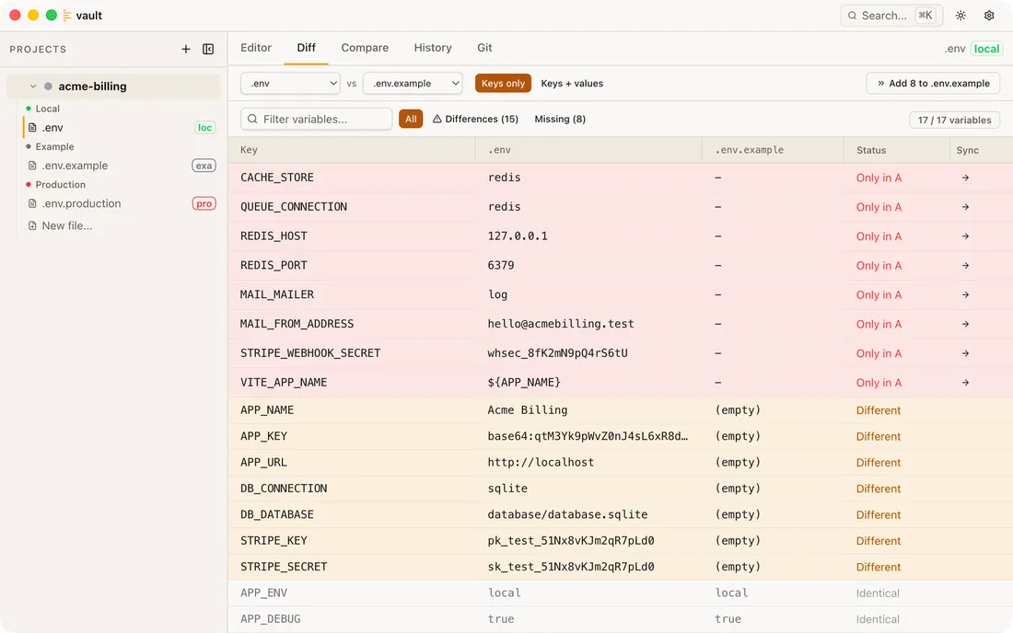Open settings gear icon
The width and height of the screenshot is (1013, 633).
[989, 16]
